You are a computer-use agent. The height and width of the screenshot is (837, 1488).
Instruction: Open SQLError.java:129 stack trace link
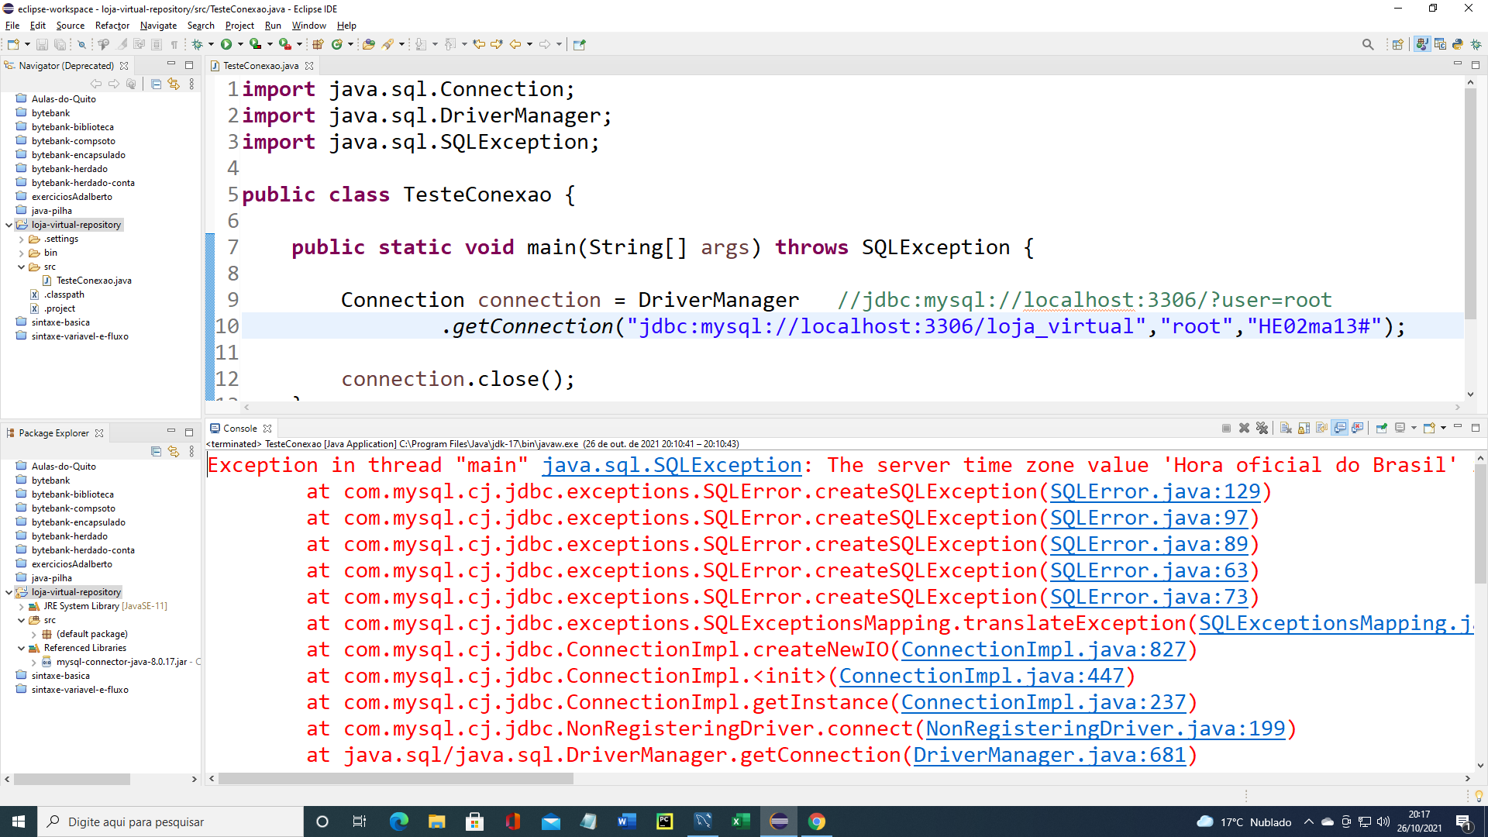[x=1156, y=491]
